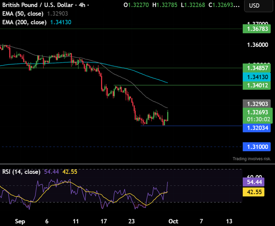Click the 1.36783 green price label
Image resolution: width=275 pixels, height=226 pixels.
click(256, 29)
